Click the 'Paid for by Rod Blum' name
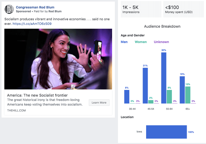The width and height of the screenshot is (206, 144). 56,12
